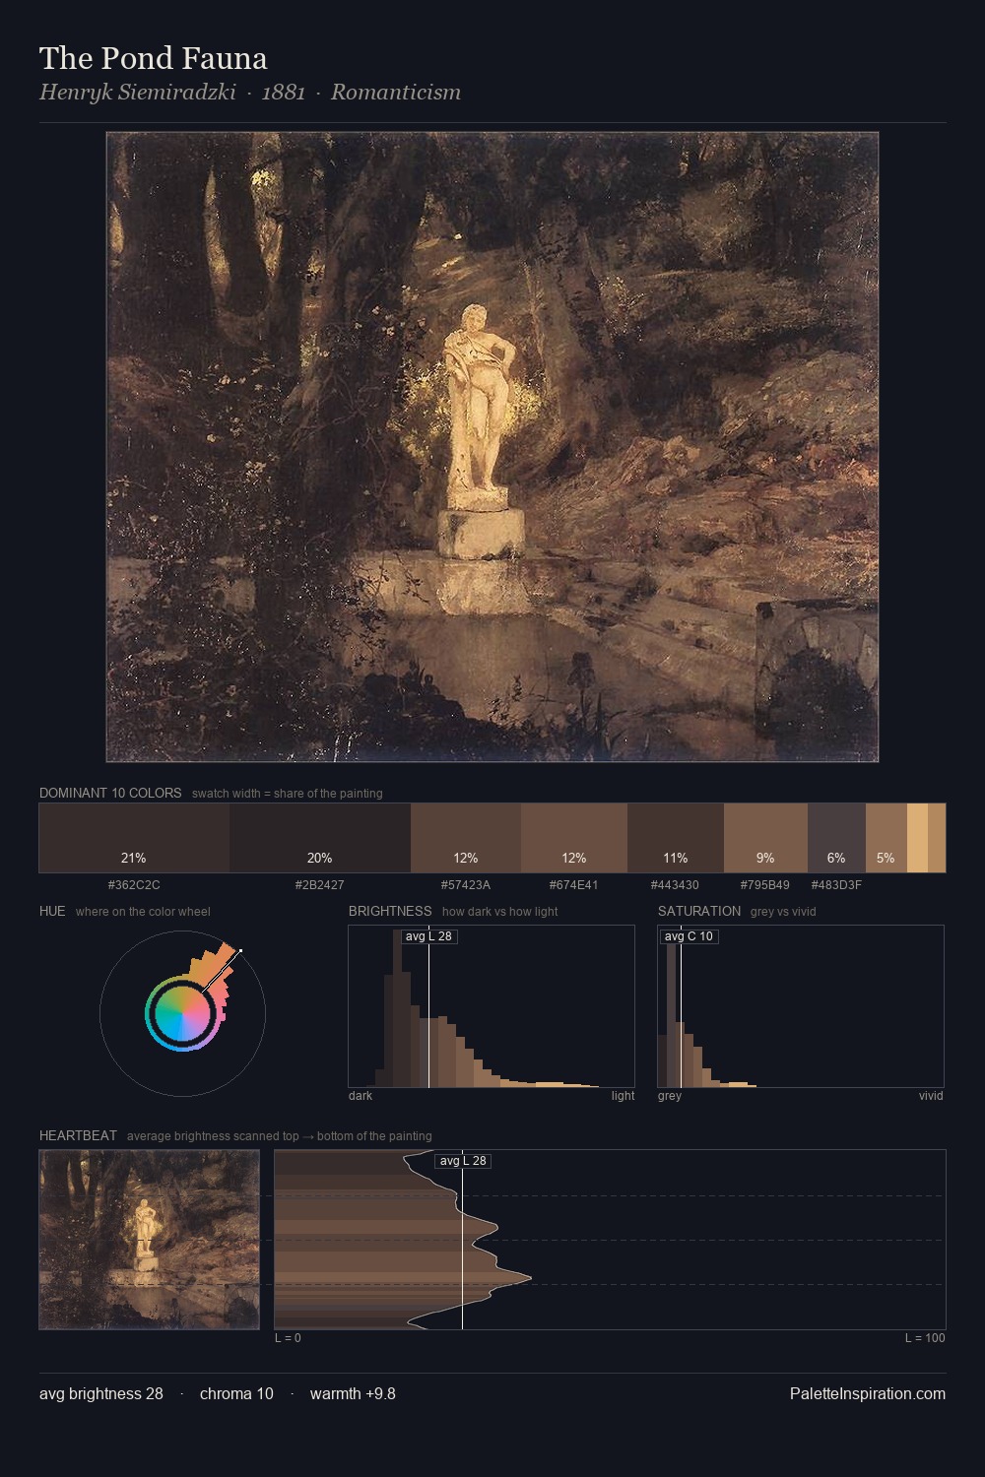Click the hex code #362C2C
The width and height of the screenshot is (985, 1477).
tap(134, 885)
